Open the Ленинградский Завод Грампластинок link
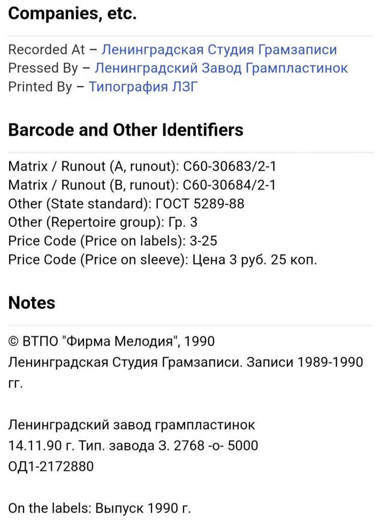The image size is (381, 522). pos(221,68)
